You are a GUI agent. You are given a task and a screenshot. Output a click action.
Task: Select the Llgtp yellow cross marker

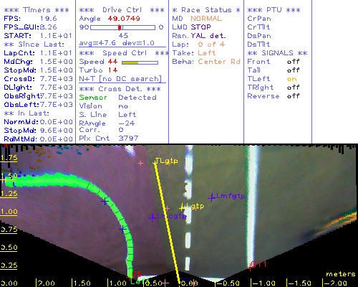pos(183,207)
